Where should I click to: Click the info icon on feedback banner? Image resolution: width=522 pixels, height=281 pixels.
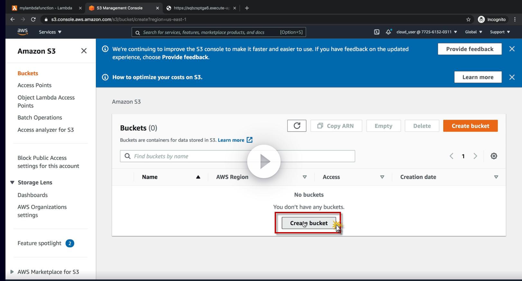click(105, 49)
